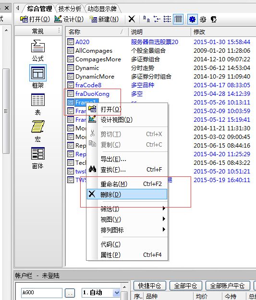Close the left side panel
The image size is (256, 300).
(7, 8)
